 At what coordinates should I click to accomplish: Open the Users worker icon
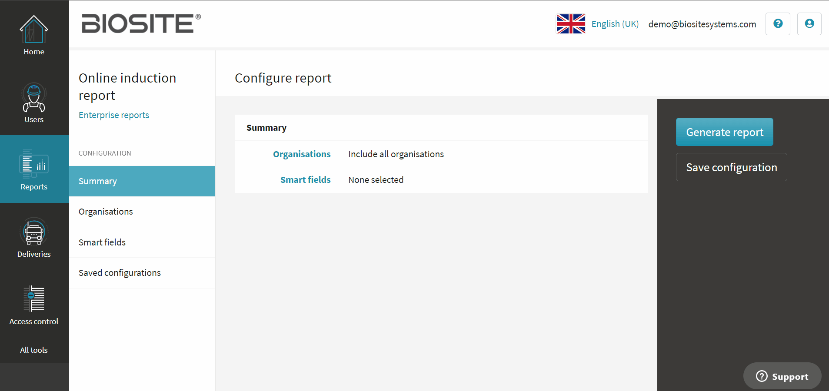34,97
